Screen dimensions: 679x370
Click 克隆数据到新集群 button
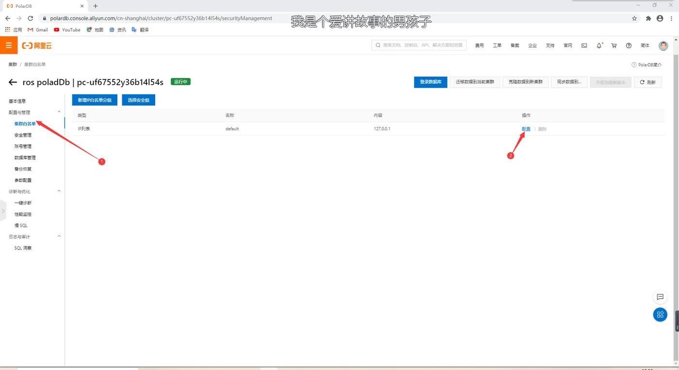pos(525,82)
